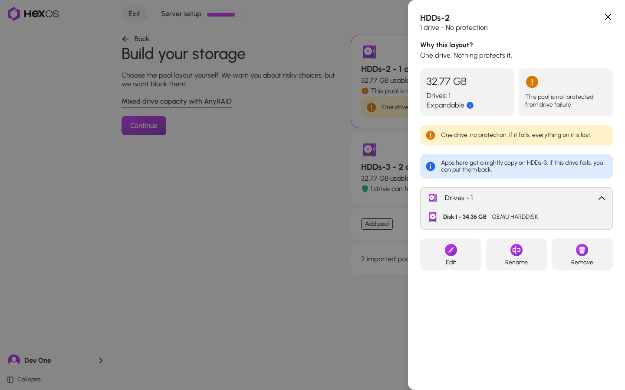The height and width of the screenshot is (390, 625).
Task: Click the Continue button
Action: coord(144,126)
